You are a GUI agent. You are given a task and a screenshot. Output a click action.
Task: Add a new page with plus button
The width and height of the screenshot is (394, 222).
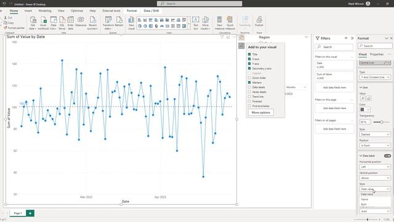[x=30, y=213]
